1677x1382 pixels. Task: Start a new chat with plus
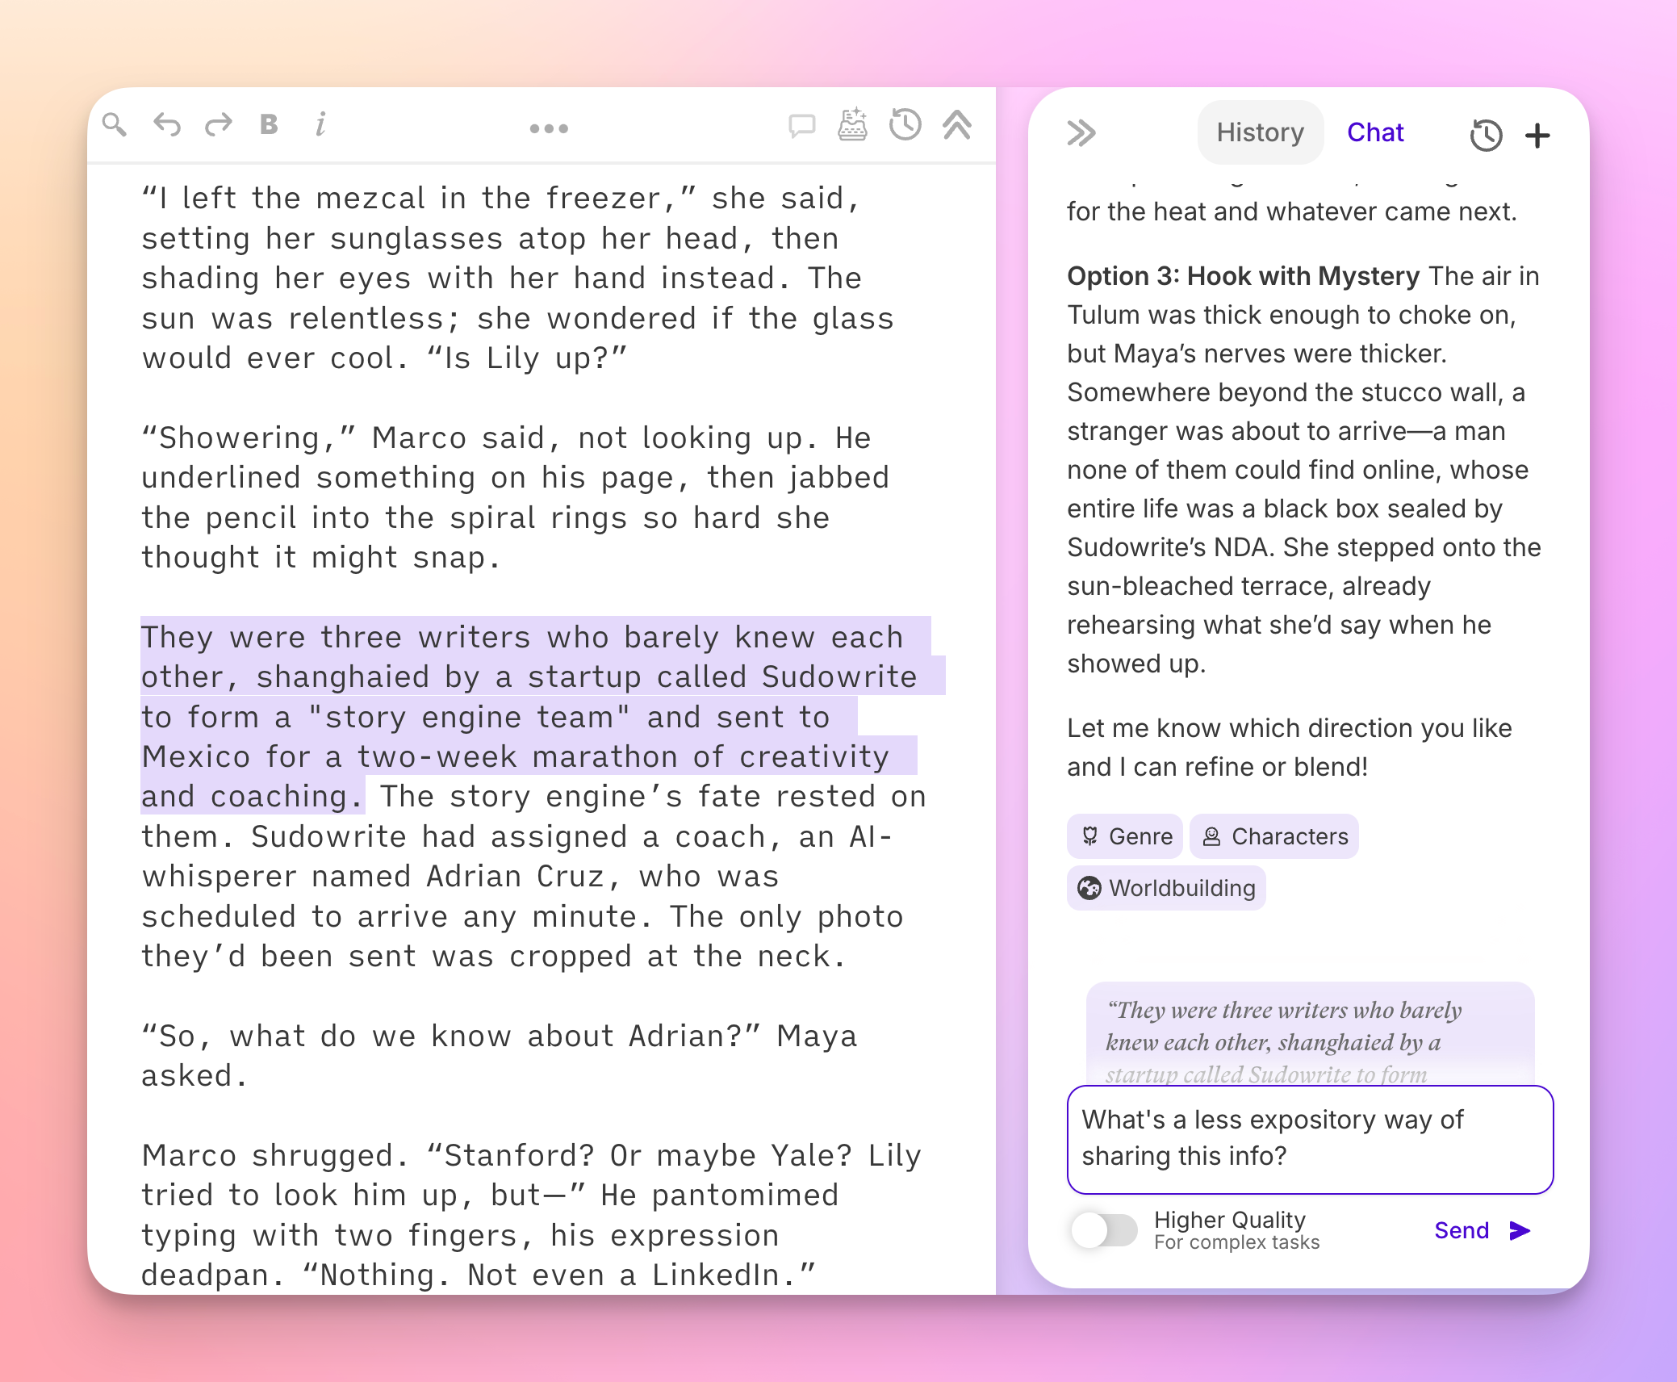(1538, 136)
